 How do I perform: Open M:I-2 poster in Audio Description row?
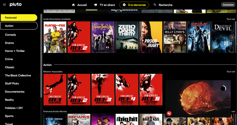79,37
